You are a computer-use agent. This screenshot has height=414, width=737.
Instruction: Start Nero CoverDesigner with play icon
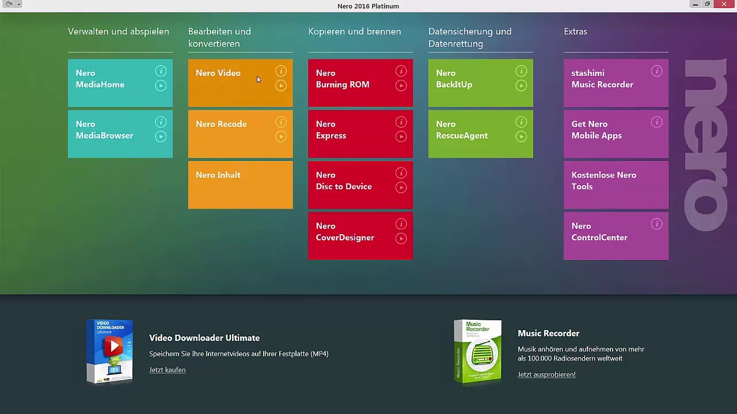[x=401, y=238]
